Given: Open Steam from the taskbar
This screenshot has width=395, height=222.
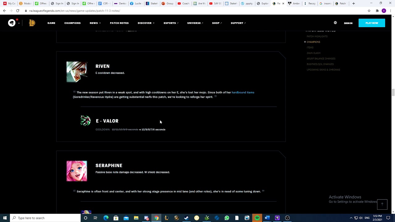Looking at the screenshot, I should point(186,218).
